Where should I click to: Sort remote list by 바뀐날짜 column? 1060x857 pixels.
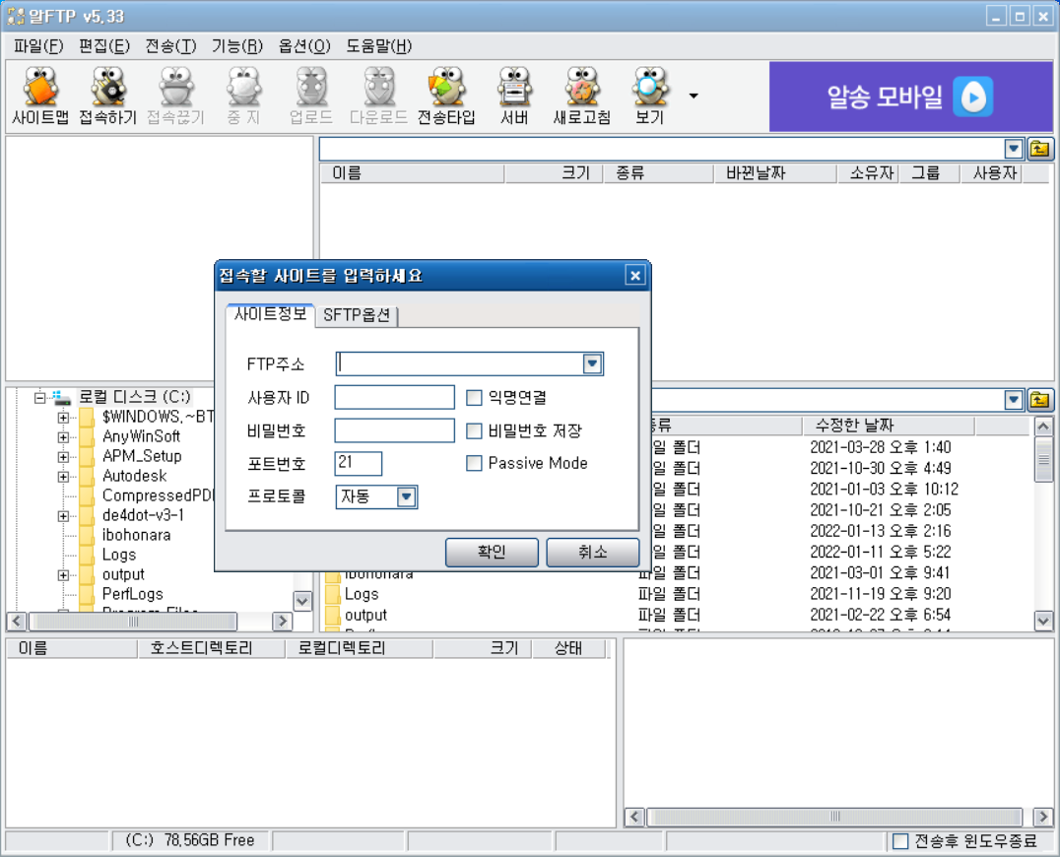point(774,173)
